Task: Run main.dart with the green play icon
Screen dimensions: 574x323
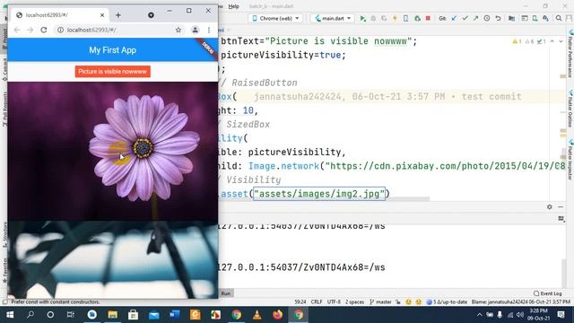Action: (362, 18)
